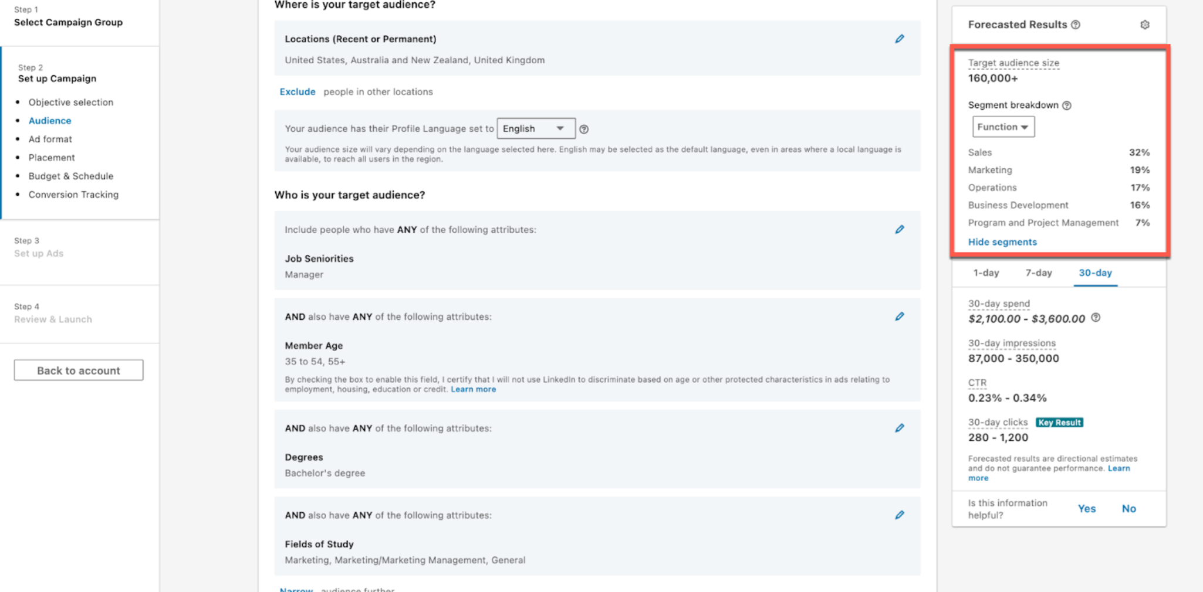The width and height of the screenshot is (1203, 592).
Task: Open the Function segment breakdown dropdown
Action: [1003, 127]
